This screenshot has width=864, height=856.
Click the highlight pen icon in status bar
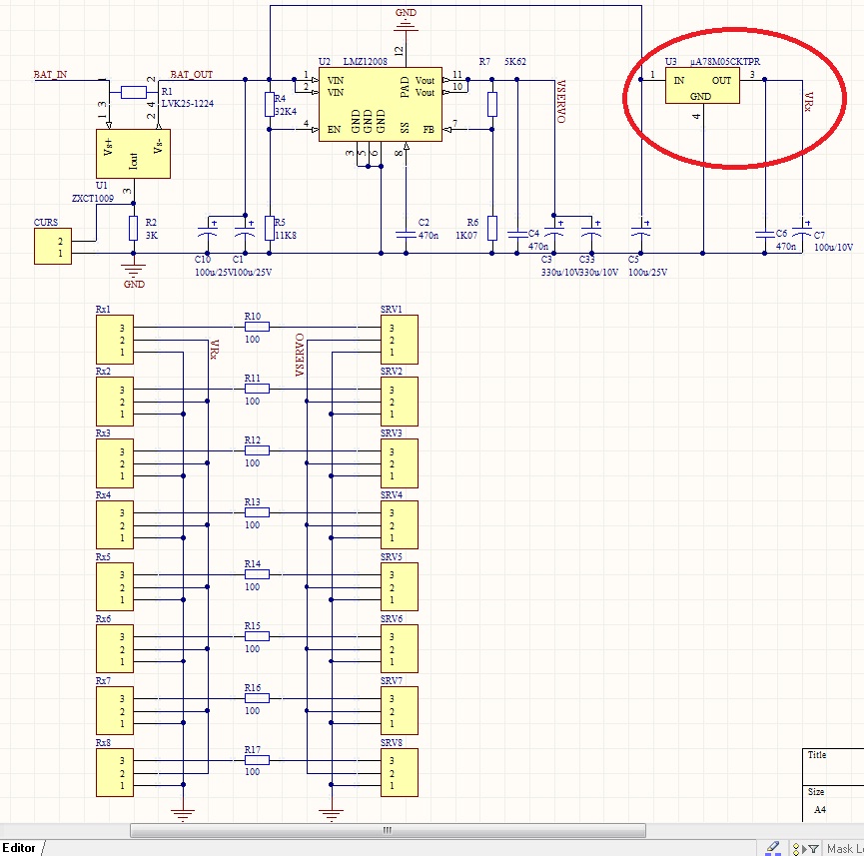(772, 848)
